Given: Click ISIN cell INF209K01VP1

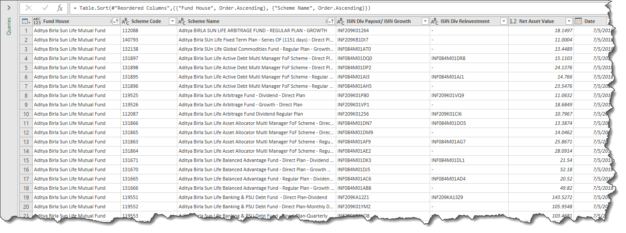Looking at the screenshot, I should click(382, 105).
